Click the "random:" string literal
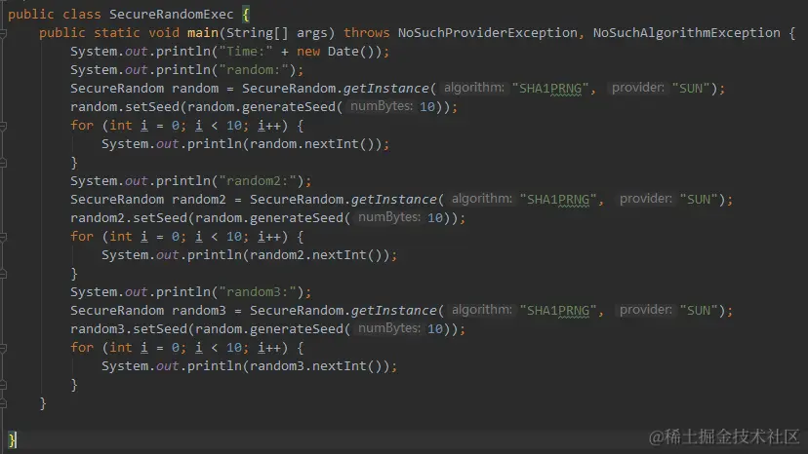This screenshot has width=808, height=454. tap(254, 70)
